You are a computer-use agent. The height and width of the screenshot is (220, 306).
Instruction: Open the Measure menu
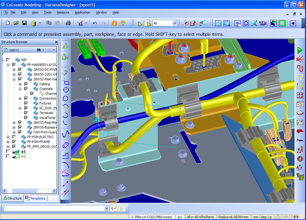[63, 12]
